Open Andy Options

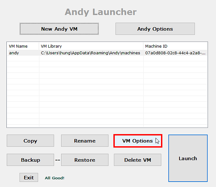click(x=155, y=29)
